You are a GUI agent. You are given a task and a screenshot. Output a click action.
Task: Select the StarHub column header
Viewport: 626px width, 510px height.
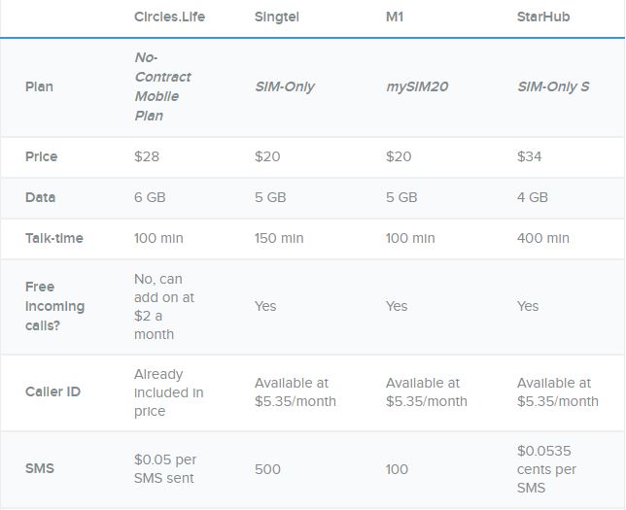tap(543, 17)
